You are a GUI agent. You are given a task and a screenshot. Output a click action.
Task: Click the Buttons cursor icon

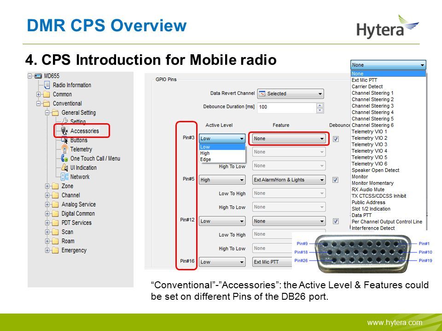pyautogui.click(x=64, y=140)
